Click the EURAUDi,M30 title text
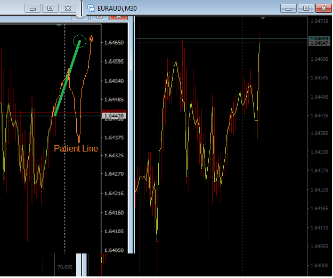 click(x=117, y=9)
